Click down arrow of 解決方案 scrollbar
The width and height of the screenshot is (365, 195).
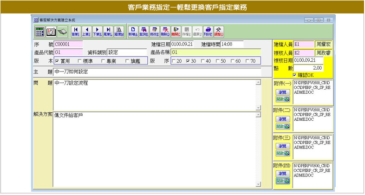pyautogui.click(x=258, y=184)
